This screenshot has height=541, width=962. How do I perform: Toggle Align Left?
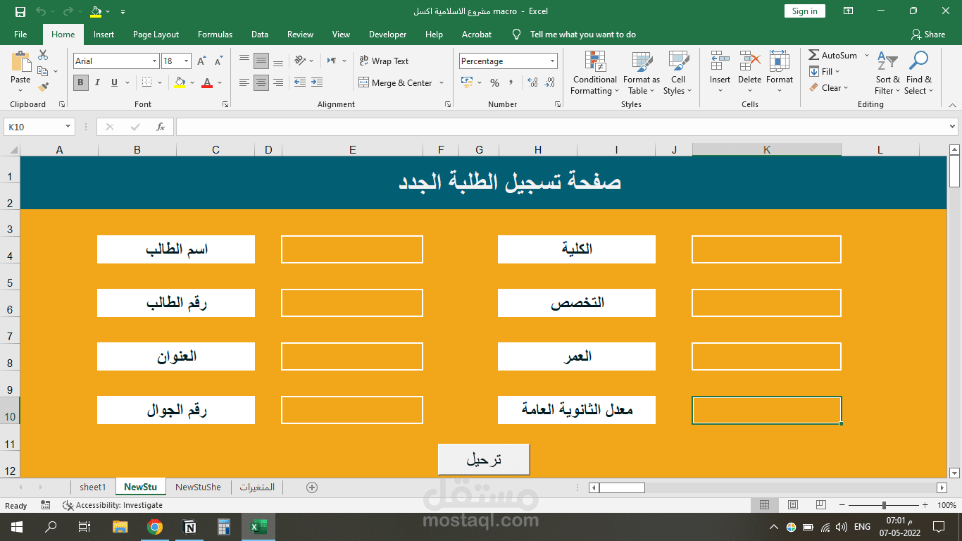244,82
